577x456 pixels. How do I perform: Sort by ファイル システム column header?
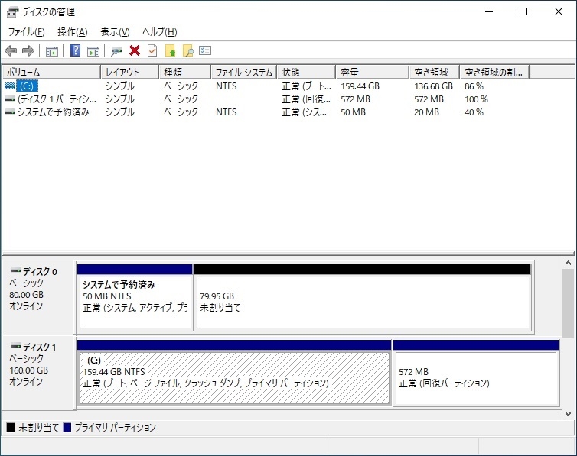tap(244, 72)
